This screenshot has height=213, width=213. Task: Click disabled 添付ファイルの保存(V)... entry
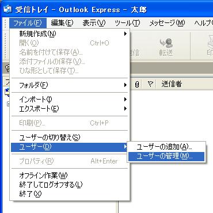pos(70,62)
